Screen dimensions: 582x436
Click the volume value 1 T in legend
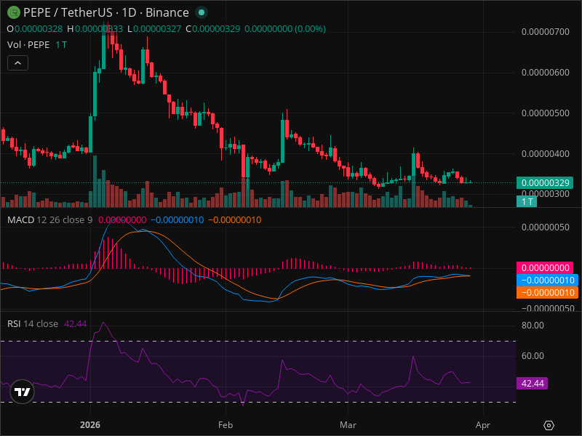tap(61, 45)
